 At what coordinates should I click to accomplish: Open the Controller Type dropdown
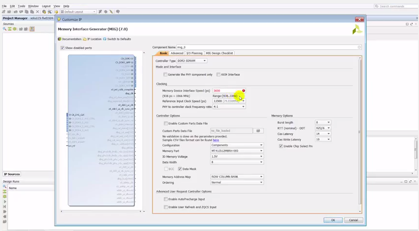click(x=191, y=61)
